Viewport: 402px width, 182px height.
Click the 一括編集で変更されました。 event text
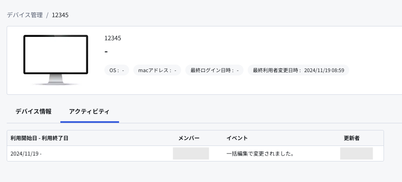pyautogui.click(x=260, y=154)
